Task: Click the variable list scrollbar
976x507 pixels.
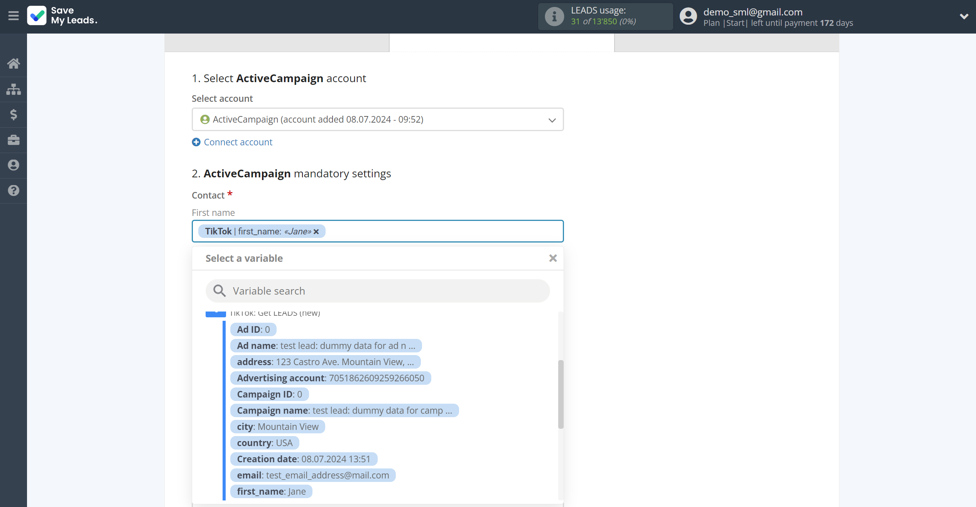Action: click(561, 394)
